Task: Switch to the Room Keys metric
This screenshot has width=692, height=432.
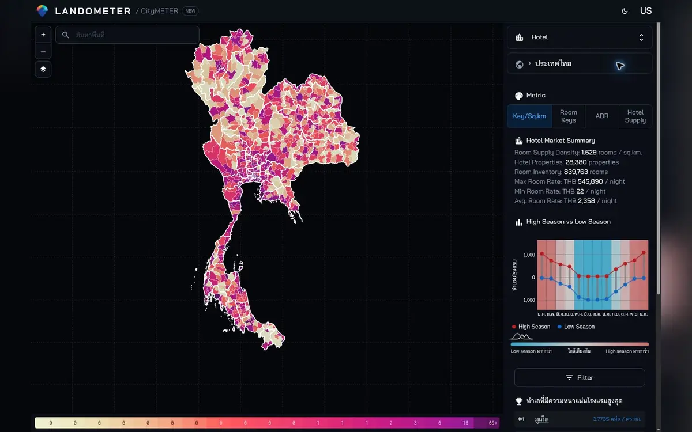Action: 569,116
